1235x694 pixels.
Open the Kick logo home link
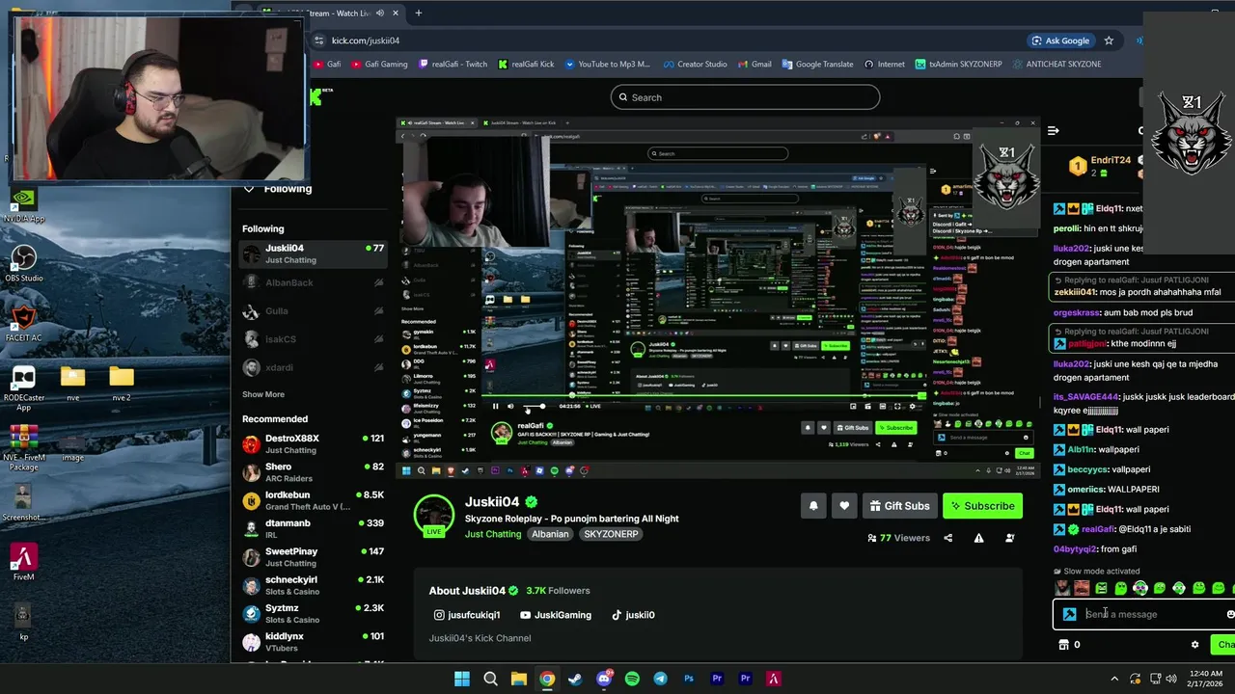pos(316,96)
